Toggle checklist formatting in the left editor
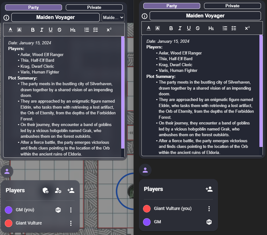The width and height of the screenshot is (267, 235). pos(96,30)
